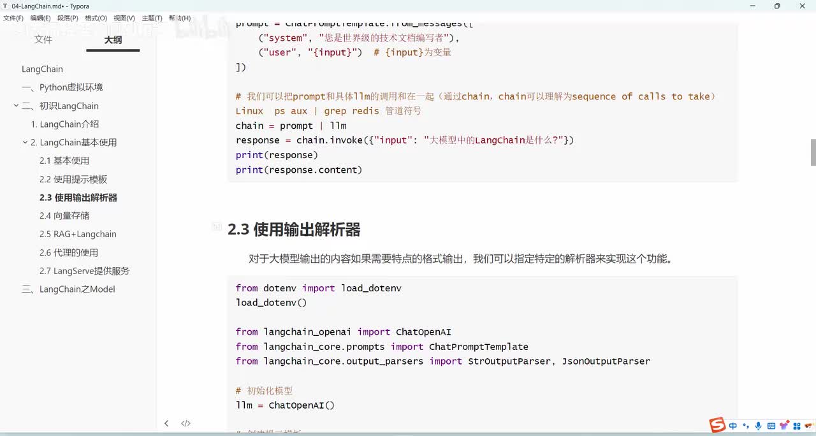
Task: Go to 2.5 RAG+Langchain in outline
Action: pyautogui.click(x=78, y=234)
